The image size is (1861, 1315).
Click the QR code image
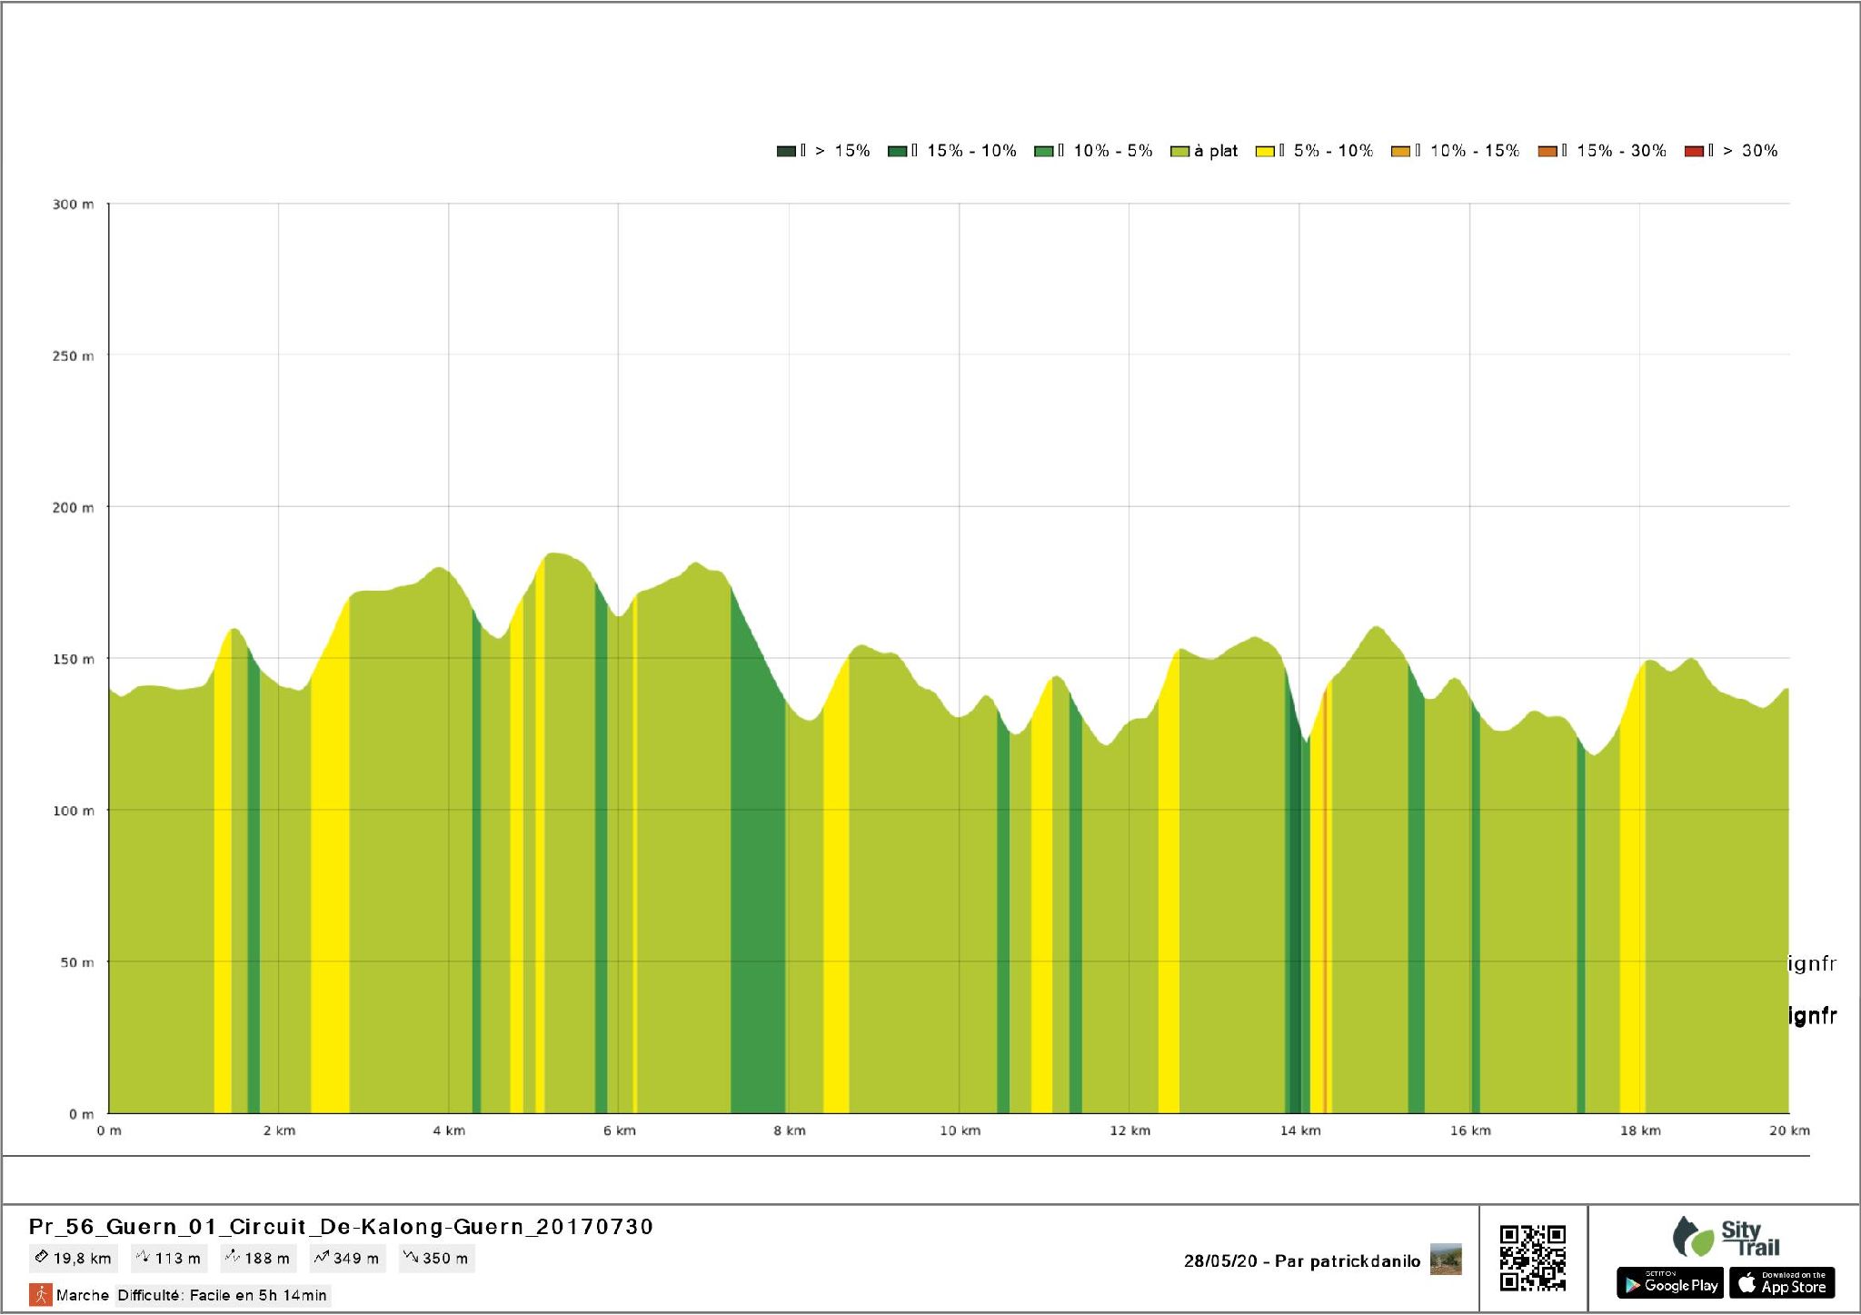(1532, 1258)
